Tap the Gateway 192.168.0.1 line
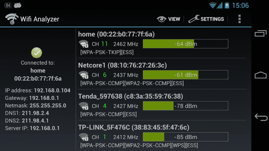Image resolution: width=269 pixels, height=151 pixels. click(x=32, y=98)
